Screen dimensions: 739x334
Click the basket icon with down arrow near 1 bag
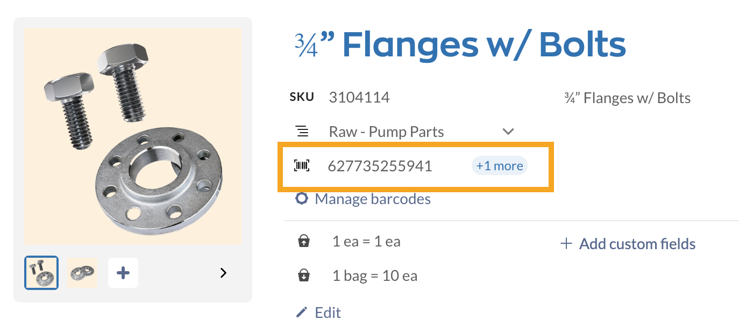click(304, 275)
